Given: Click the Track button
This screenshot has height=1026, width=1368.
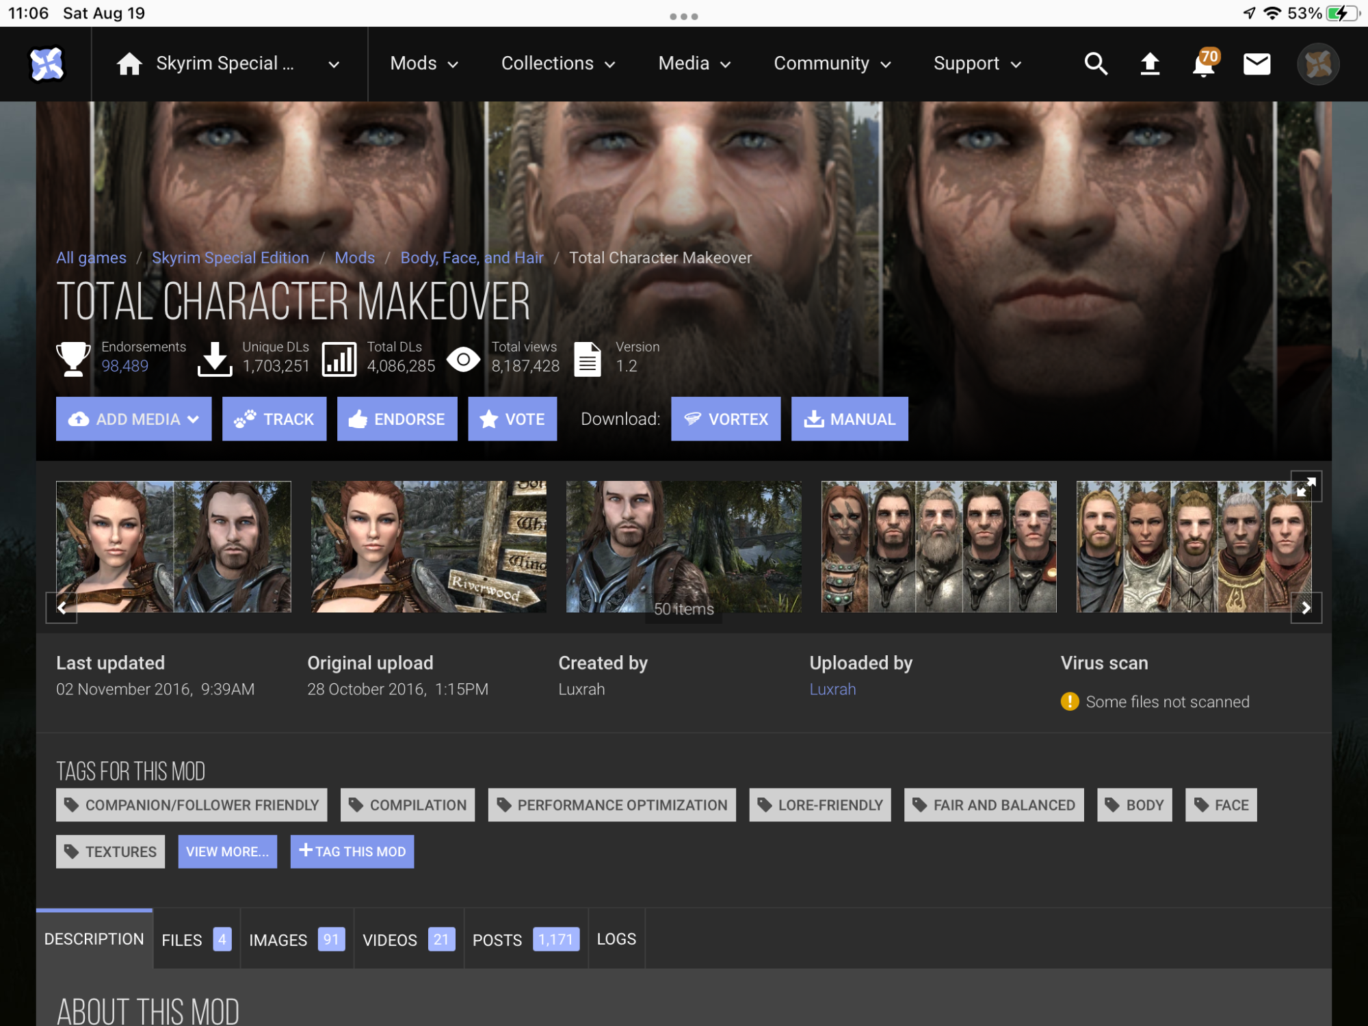Looking at the screenshot, I should point(274,419).
